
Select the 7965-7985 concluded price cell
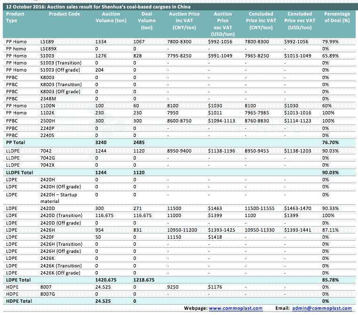click(x=257, y=113)
